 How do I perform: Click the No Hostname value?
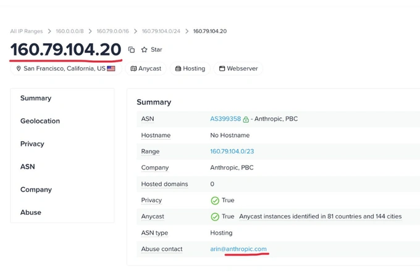pyautogui.click(x=230, y=135)
